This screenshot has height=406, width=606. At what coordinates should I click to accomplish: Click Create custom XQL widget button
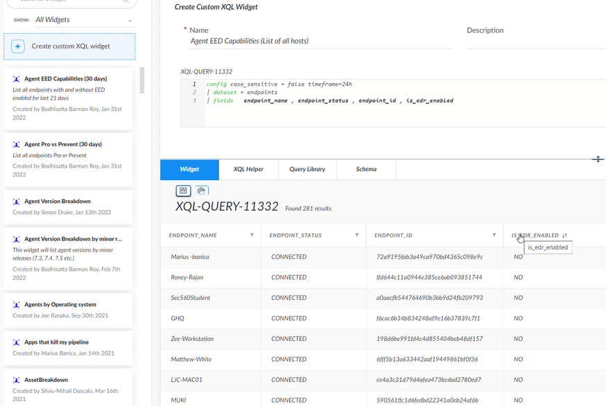click(70, 46)
